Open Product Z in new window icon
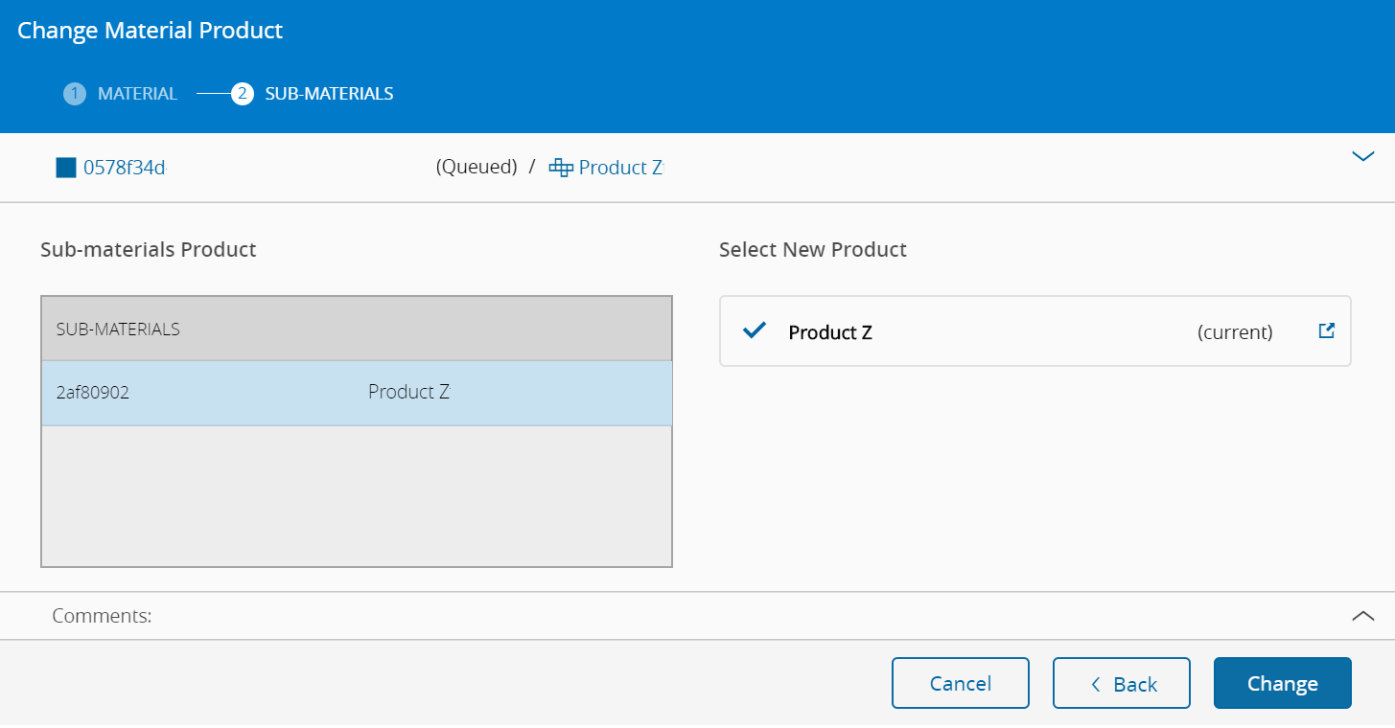Image resolution: width=1395 pixels, height=728 pixels. [1327, 331]
